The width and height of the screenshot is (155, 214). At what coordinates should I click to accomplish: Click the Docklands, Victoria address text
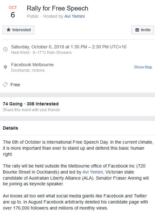pos(28,70)
